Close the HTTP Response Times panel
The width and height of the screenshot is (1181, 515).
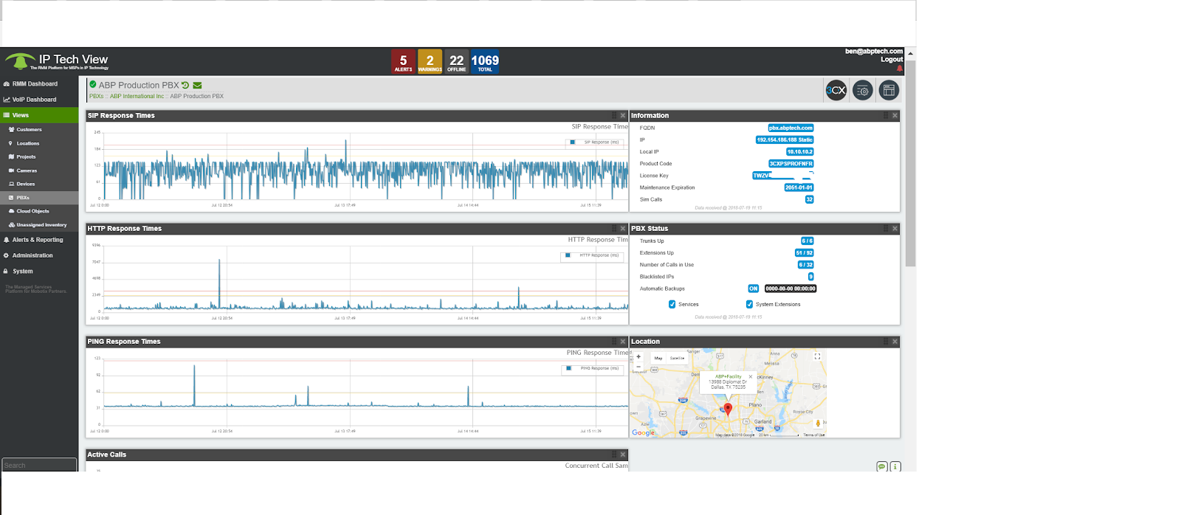coord(623,228)
